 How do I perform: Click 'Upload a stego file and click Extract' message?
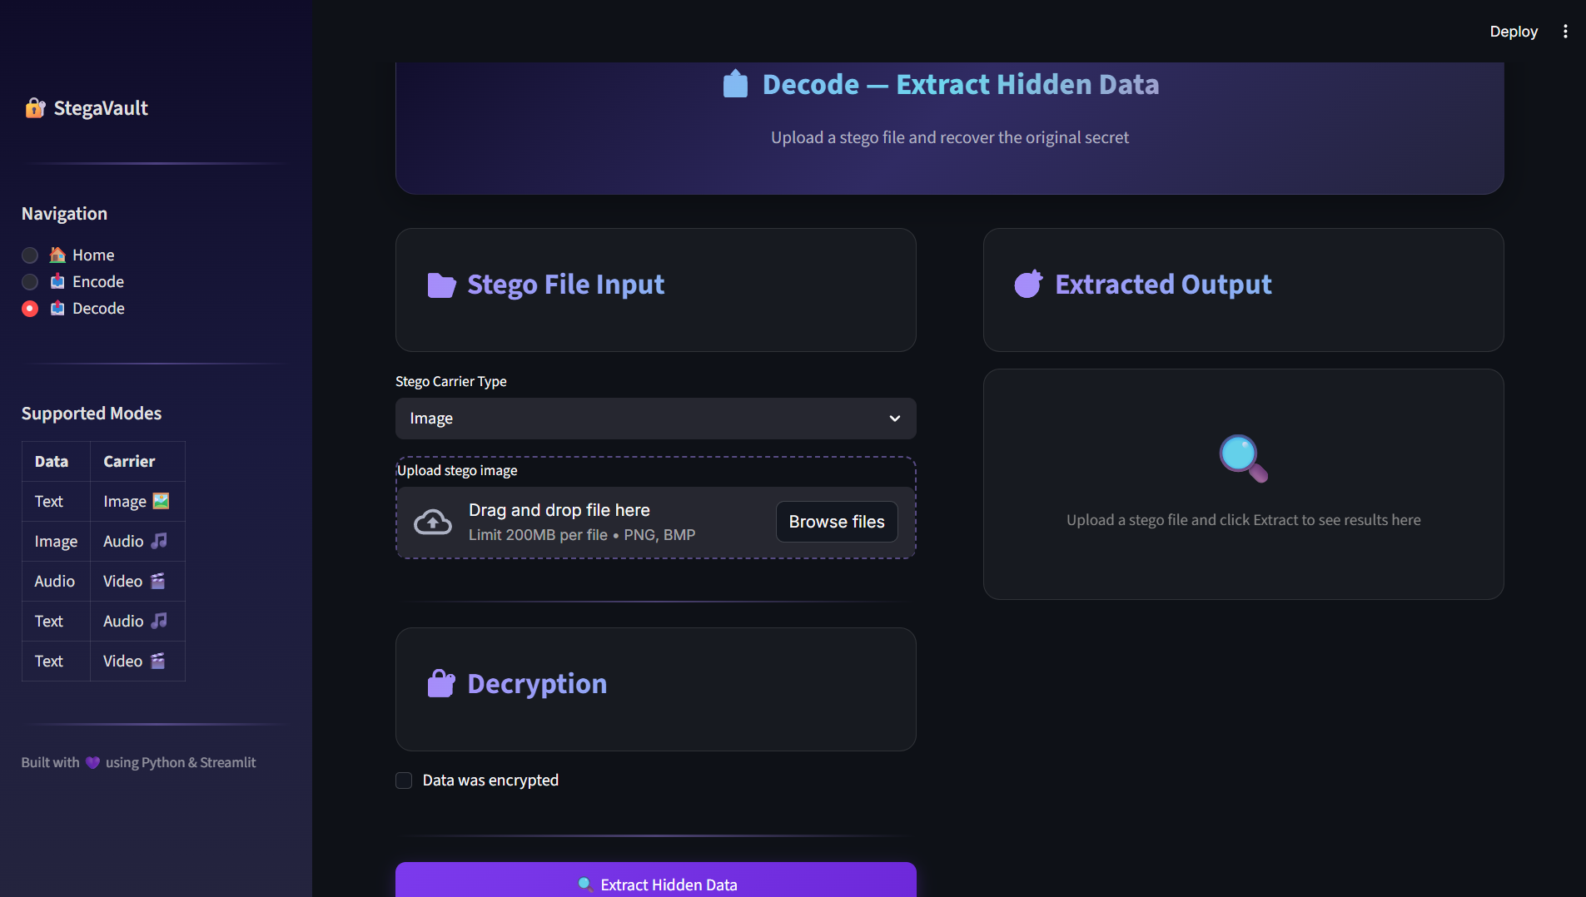[x=1244, y=520]
